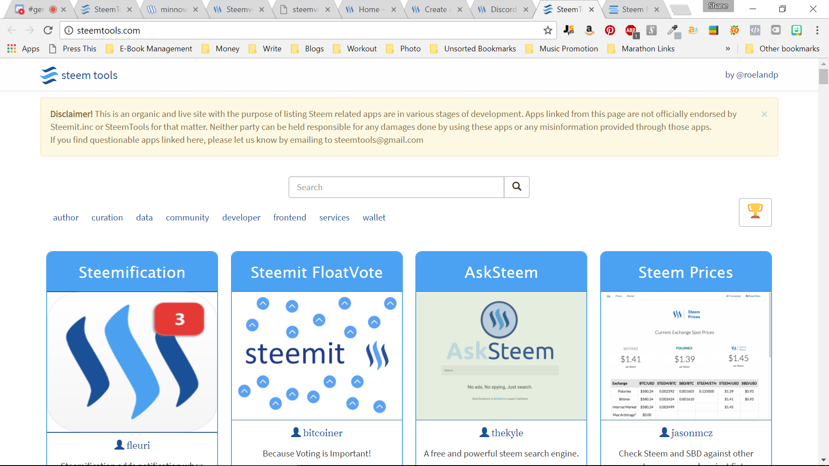Open author thekyle profile link
The height and width of the screenshot is (466, 829).
tap(507, 433)
